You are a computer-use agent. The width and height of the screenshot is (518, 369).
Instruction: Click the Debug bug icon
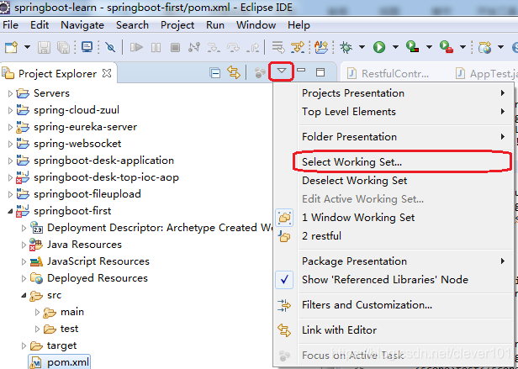tap(346, 47)
